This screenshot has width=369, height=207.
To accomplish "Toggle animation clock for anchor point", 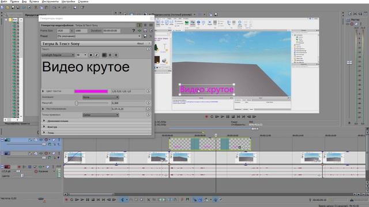I will tap(148, 114).
